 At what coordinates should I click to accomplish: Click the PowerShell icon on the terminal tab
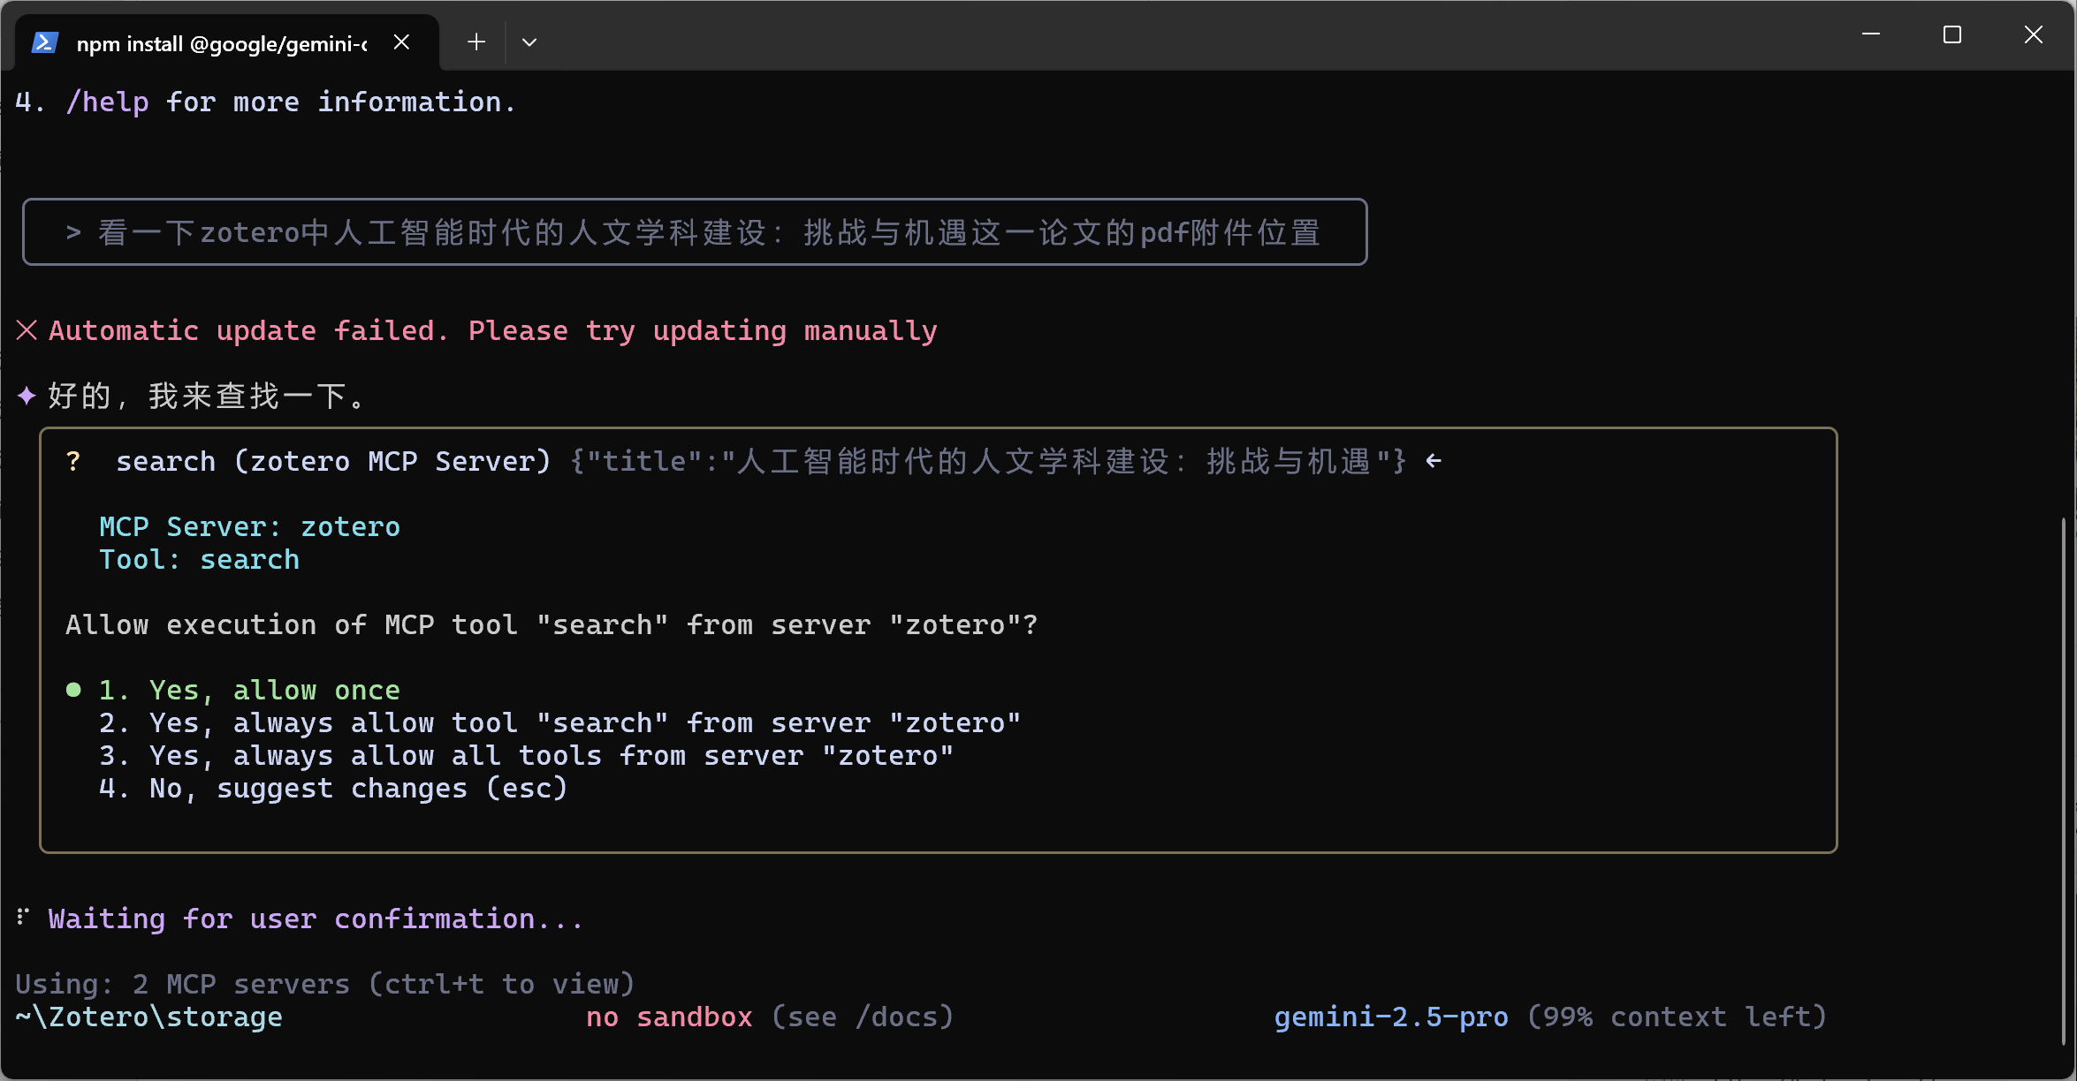click(x=44, y=41)
